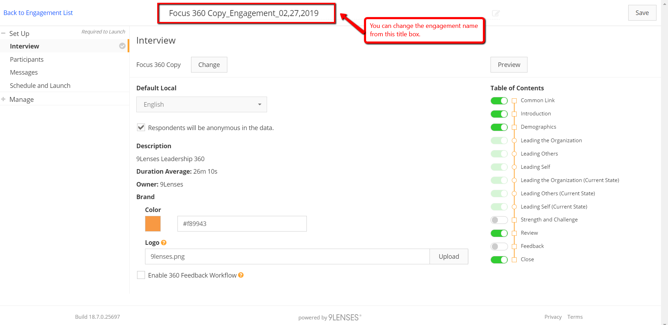Click the Introduction square marker

pyautogui.click(x=514, y=114)
